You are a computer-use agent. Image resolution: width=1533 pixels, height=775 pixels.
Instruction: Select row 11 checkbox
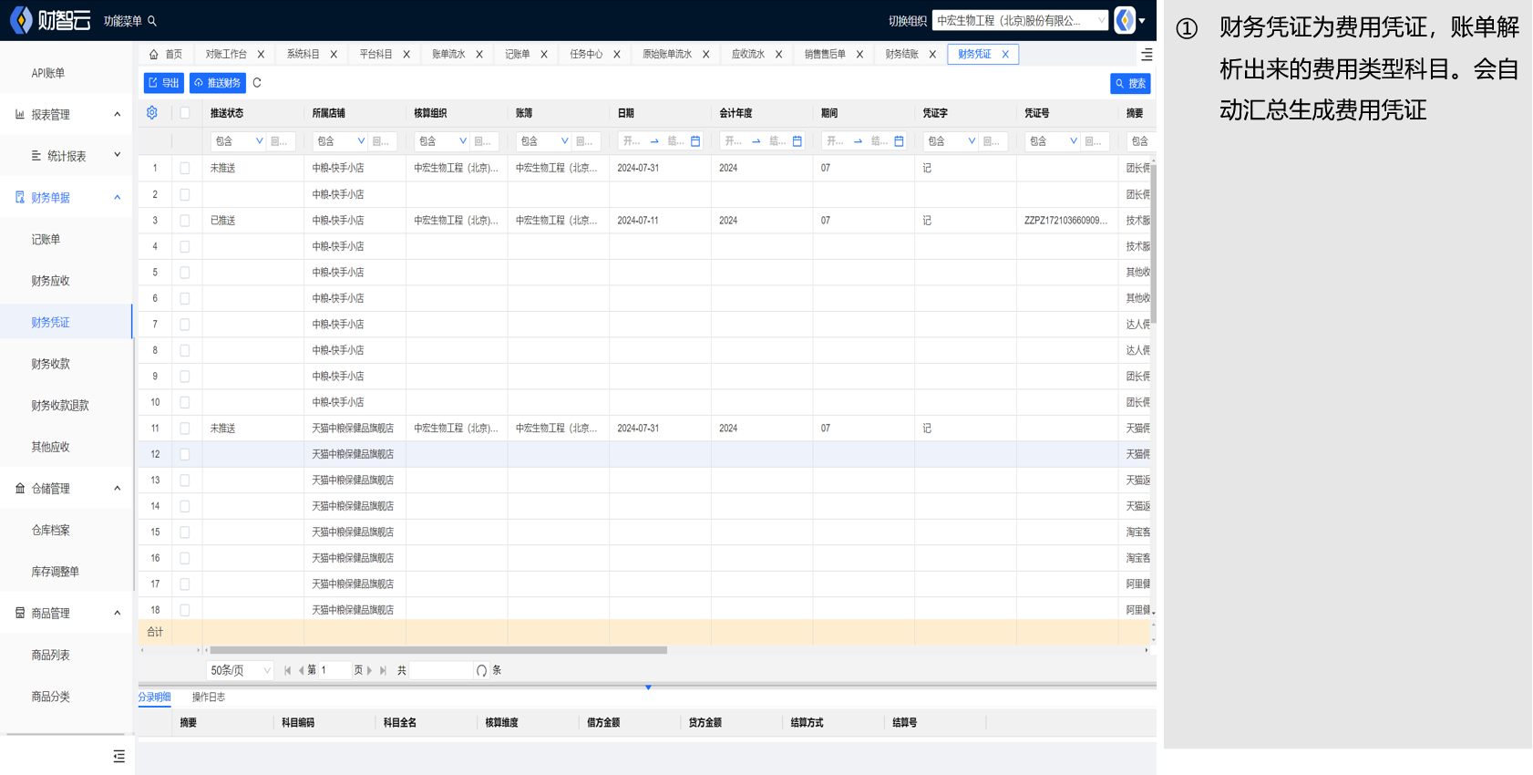185,429
